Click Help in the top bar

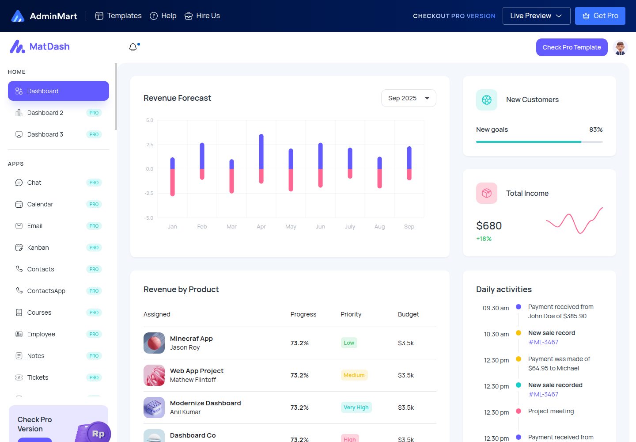(x=163, y=16)
